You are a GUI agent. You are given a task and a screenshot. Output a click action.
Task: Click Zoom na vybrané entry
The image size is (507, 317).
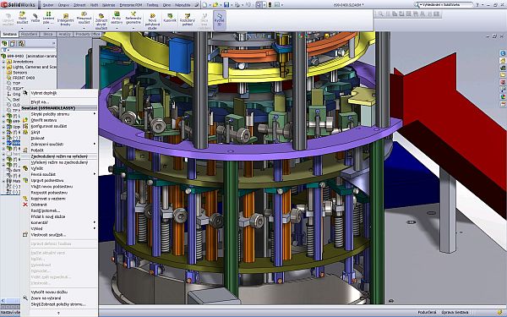click(46, 298)
